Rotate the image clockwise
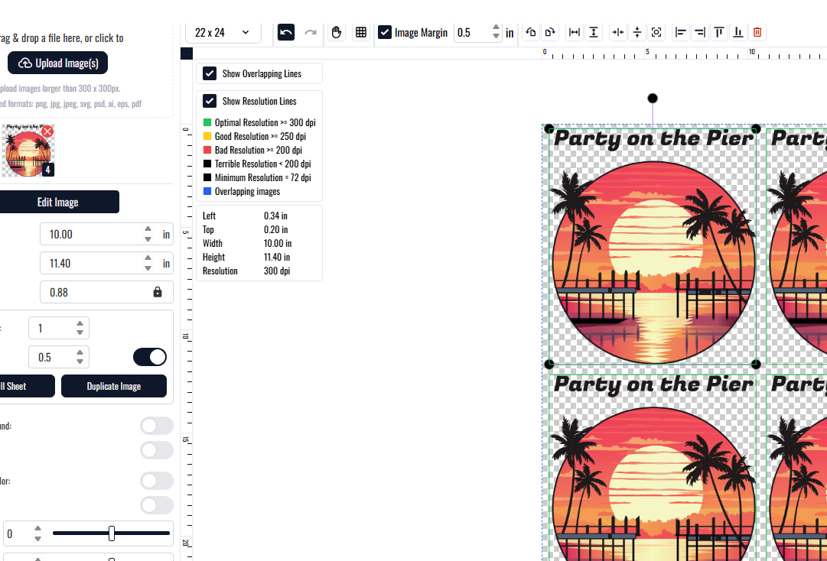Image resolution: width=827 pixels, height=561 pixels. coord(550,32)
